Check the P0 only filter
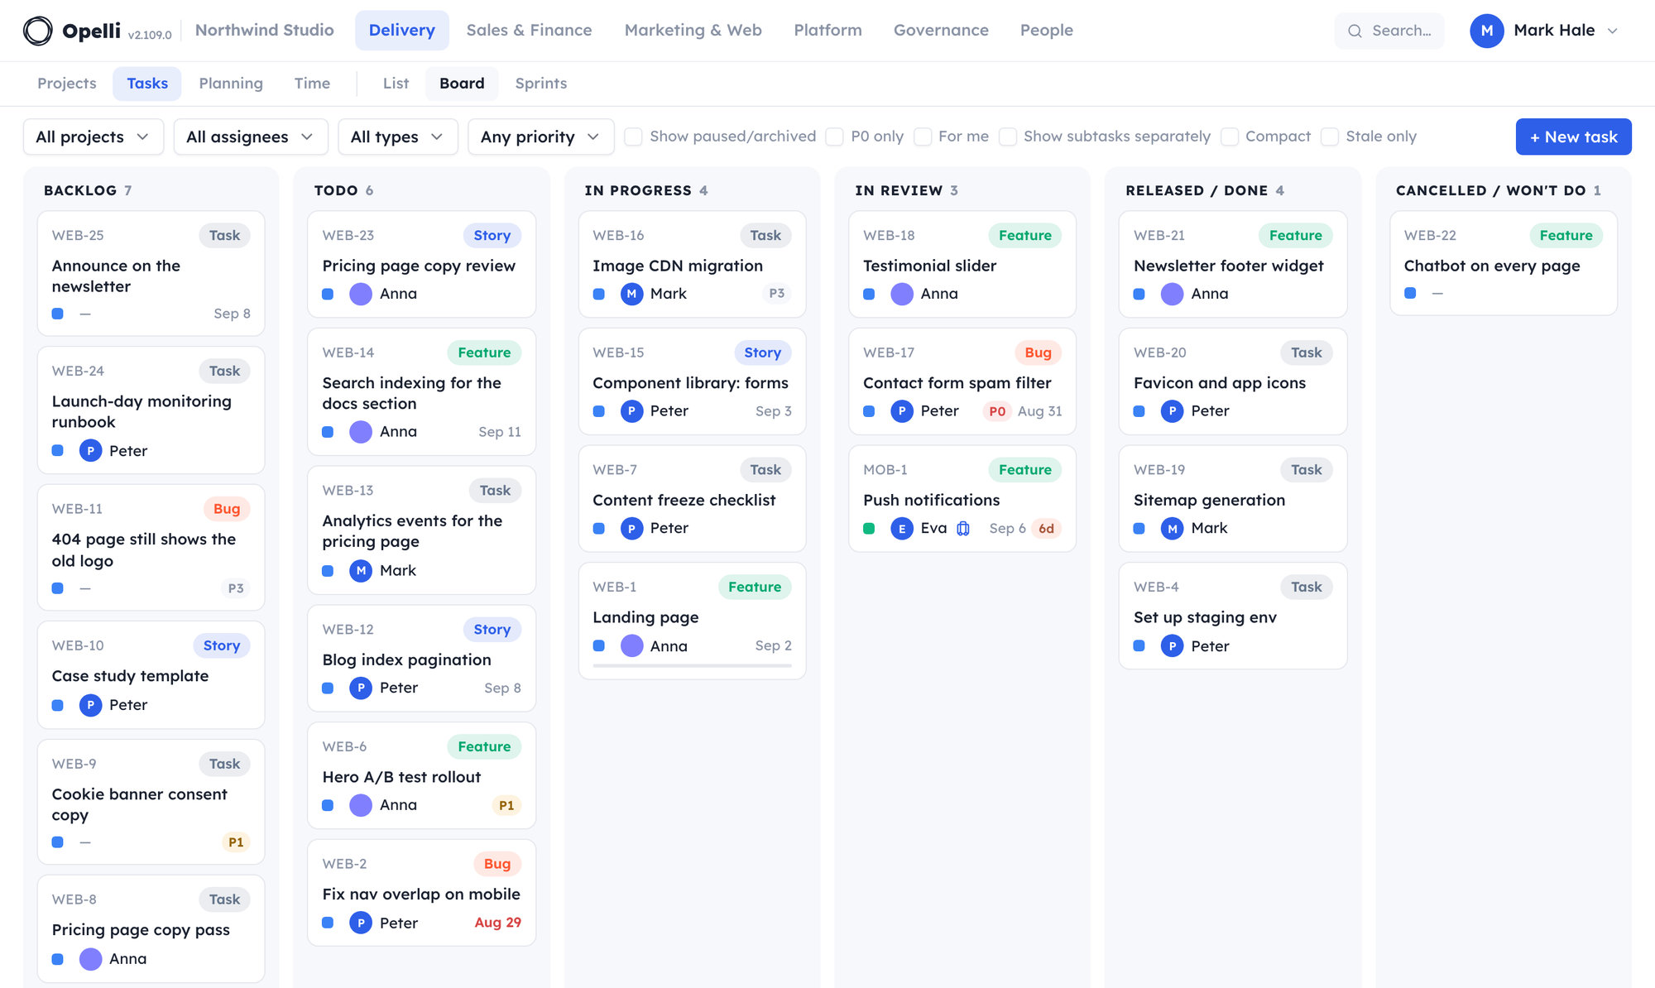The image size is (1655, 988). tap(834, 137)
